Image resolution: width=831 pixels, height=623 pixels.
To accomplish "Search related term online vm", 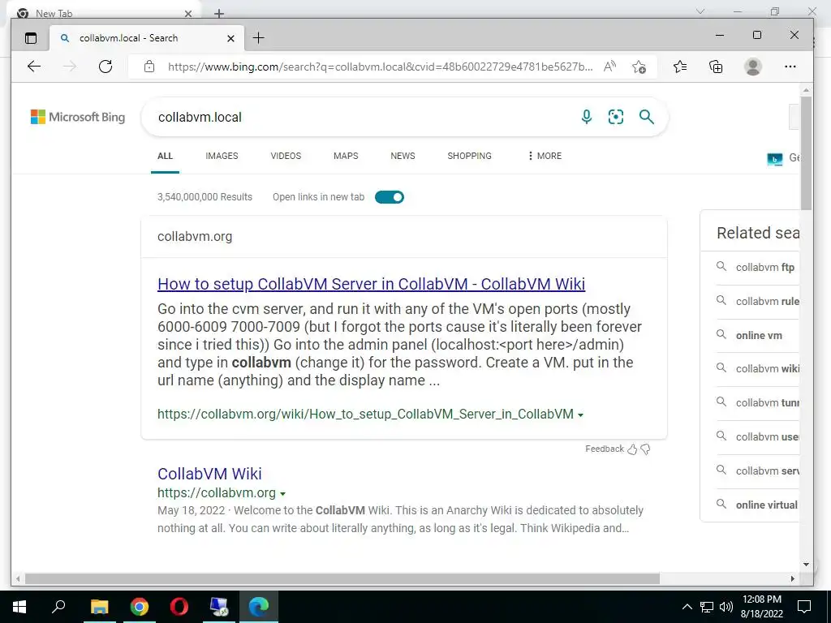I will 759,335.
